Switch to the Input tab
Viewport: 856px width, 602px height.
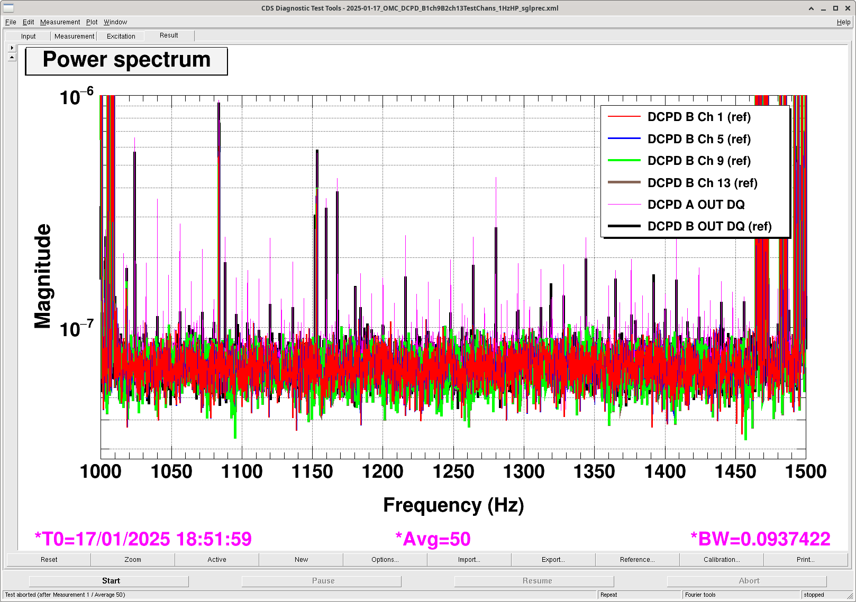29,36
